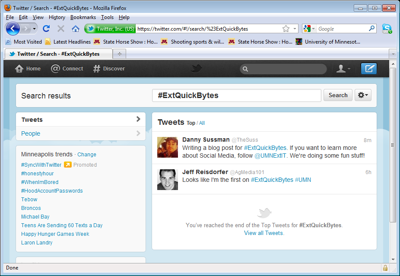Image resolution: width=400 pixels, height=276 pixels.
Task: Click the forward navigation arrow
Action: coord(26,29)
